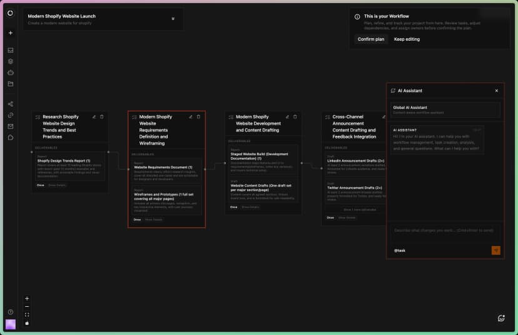Screen dimensions: 518x335
Task: Open the folder icon in sidebar
Action: [x=10, y=84]
